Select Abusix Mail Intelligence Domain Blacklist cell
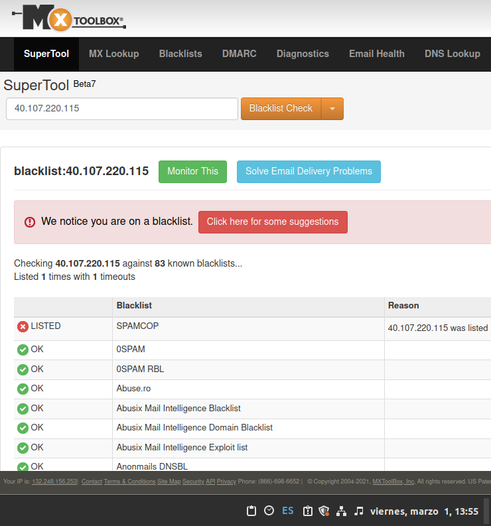Image resolution: width=491 pixels, height=526 pixels. click(248, 428)
